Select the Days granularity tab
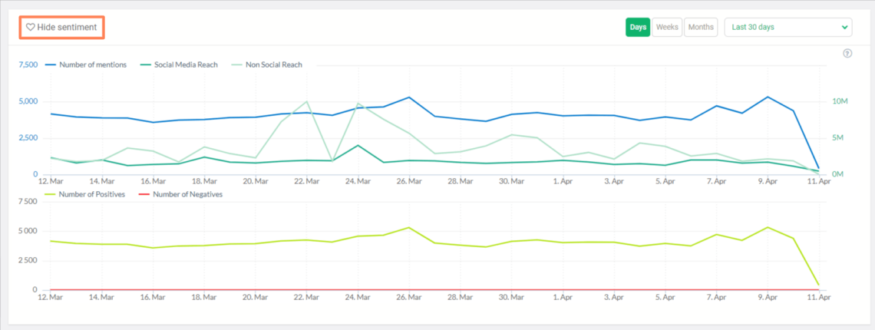This screenshot has width=875, height=330. tap(638, 27)
